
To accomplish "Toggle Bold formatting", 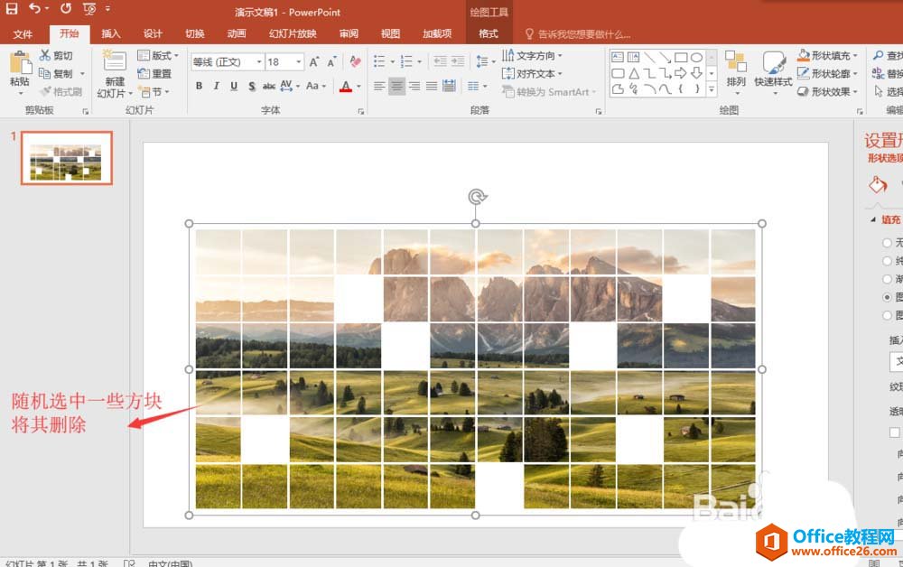I will [x=200, y=86].
